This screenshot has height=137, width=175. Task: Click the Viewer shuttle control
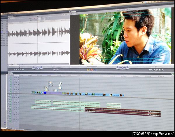point(56,67)
